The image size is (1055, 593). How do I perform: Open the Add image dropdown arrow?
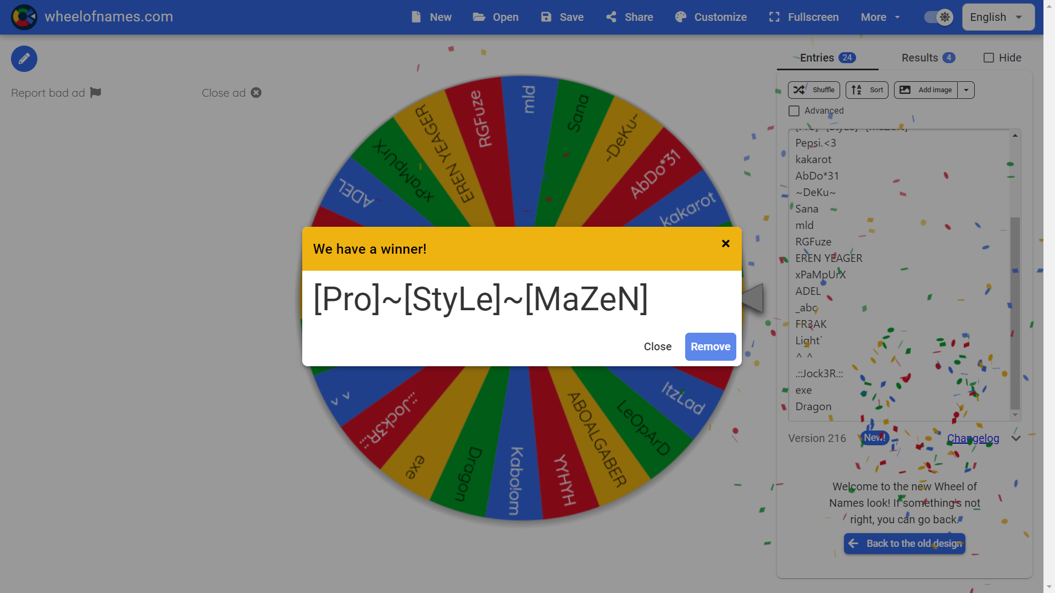(966, 90)
